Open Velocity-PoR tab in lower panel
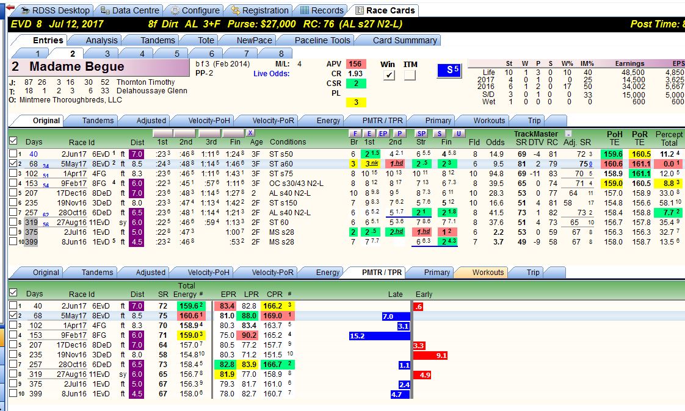The image size is (685, 411). tap(273, 272)
